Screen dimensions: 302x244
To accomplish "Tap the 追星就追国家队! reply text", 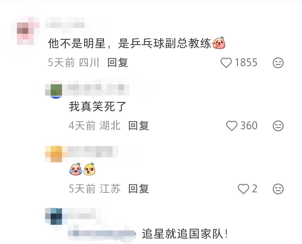I will (185, 234).
